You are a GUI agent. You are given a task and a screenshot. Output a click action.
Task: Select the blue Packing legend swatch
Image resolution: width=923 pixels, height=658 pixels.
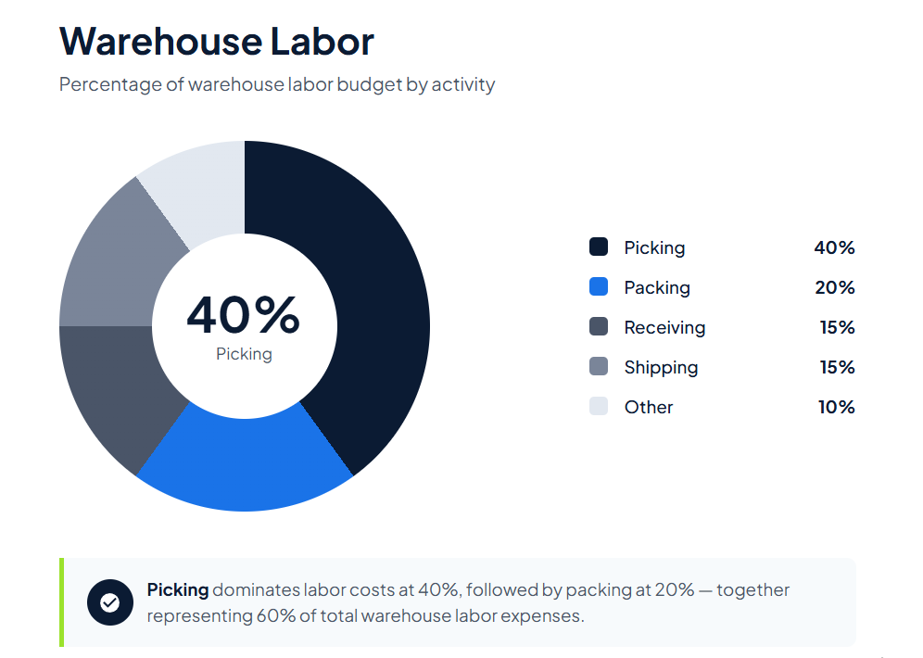pyautogui.click(x=599, y=287)
